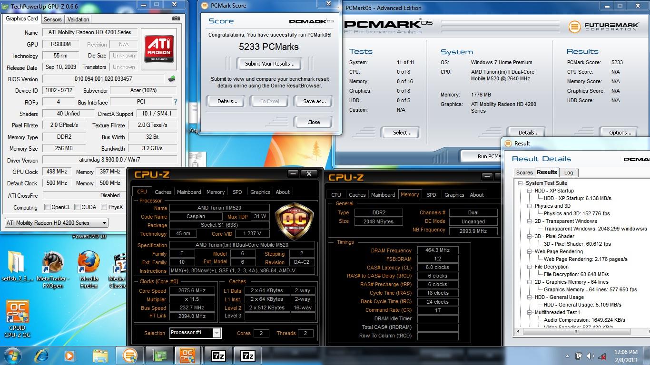Open the Caches tab in left CPU-Z window
The image size is (650, 365).
pos(163,192)
